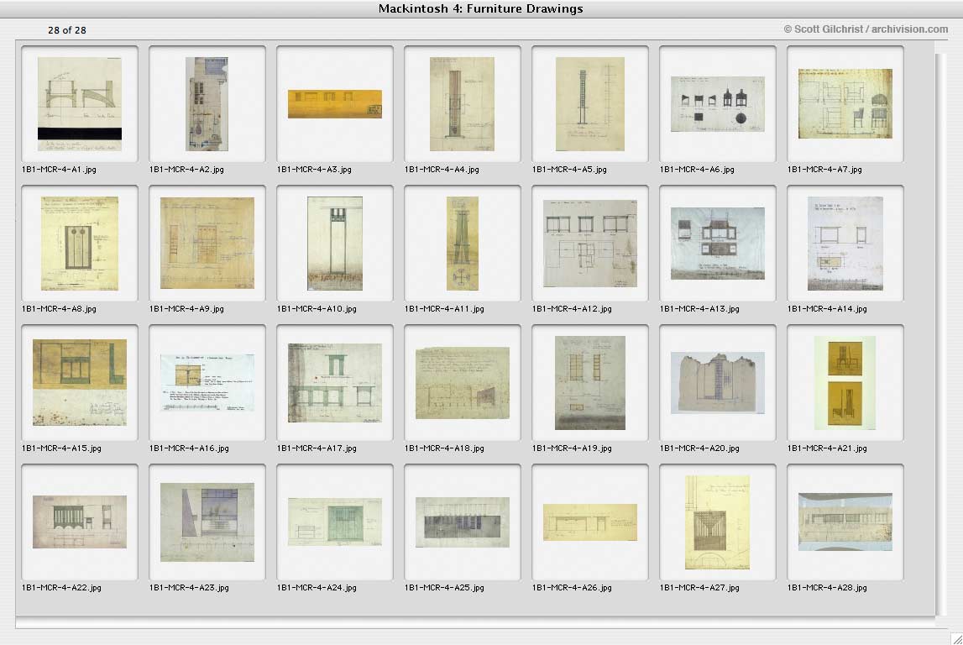Viewport: 963px width, 645px height.
Task: Open the 1B1-MCR-4-A27.jpg thumbnail image
Action: pyautogui.click(x=718, y=522)
